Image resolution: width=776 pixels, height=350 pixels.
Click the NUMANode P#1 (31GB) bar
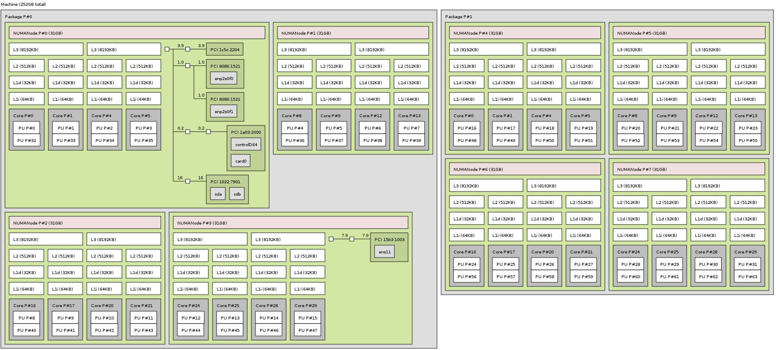point(353,33)
